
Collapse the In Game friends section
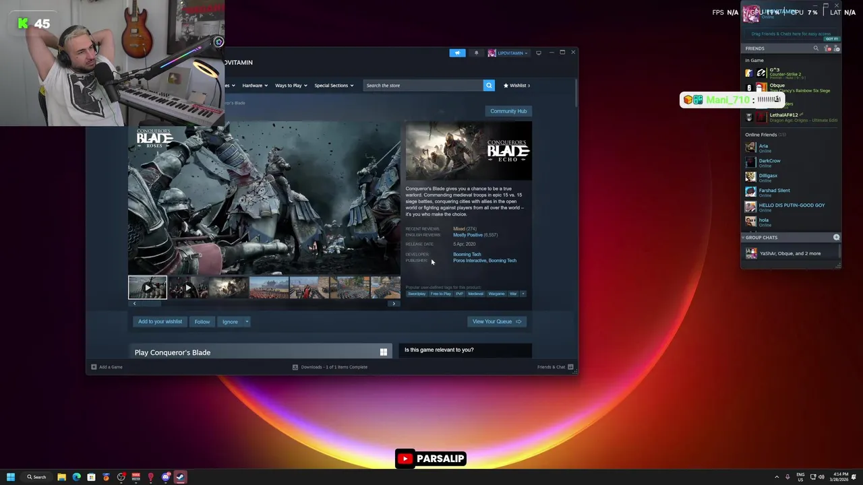[754, 61]
